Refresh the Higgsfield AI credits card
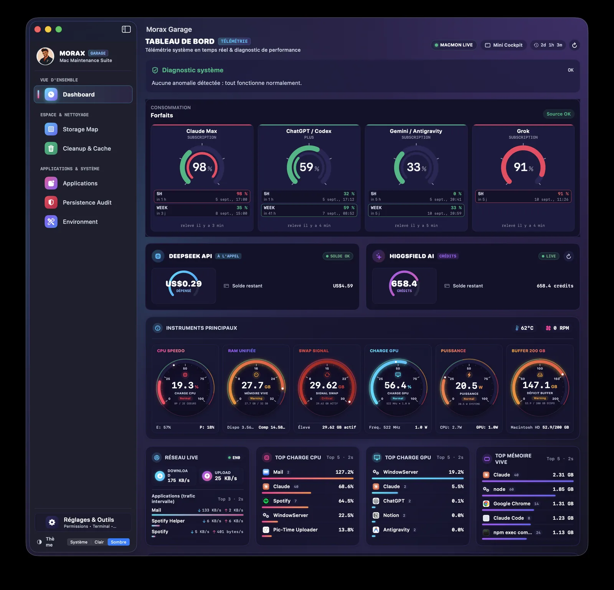Viewport: 614px width, 590px height. pyautogui.click(x=569, y=256)
